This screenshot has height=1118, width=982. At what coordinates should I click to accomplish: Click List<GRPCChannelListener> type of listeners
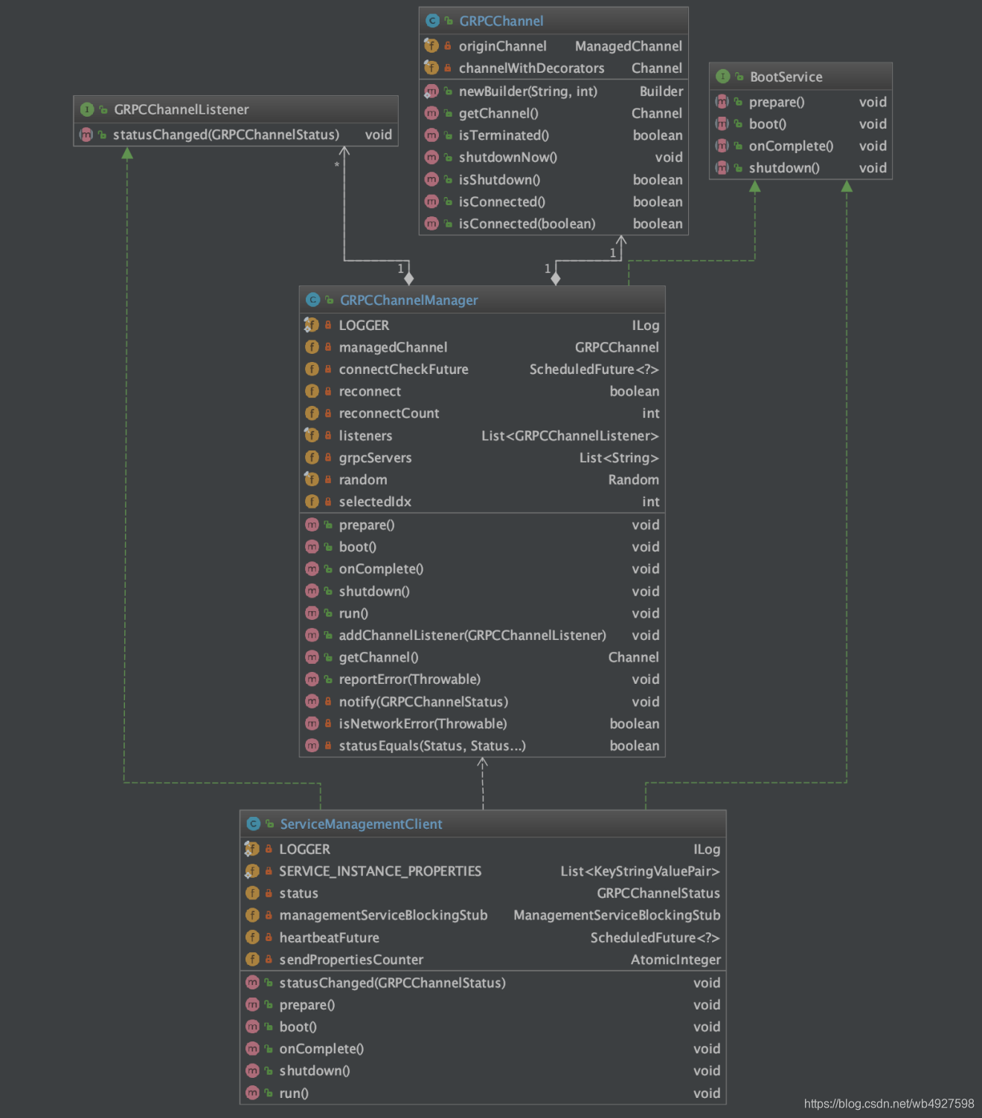(x=570, y=436)
